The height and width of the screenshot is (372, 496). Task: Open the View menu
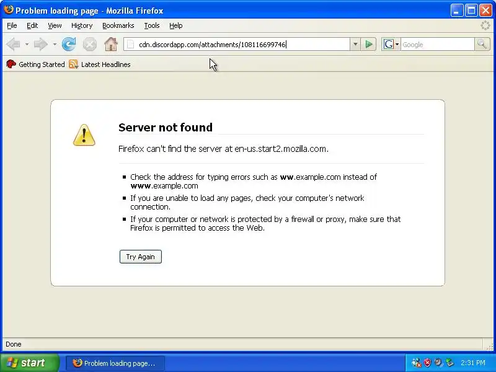55,25
